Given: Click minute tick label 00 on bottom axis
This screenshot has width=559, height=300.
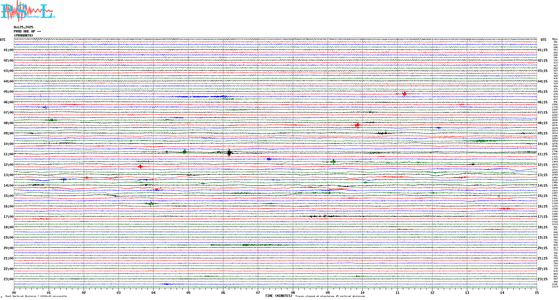Looking at the screenshot, I should click(14, 293).
